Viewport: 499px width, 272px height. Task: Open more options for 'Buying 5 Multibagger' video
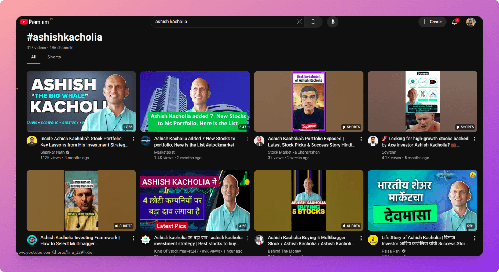[x=361, y=238]
